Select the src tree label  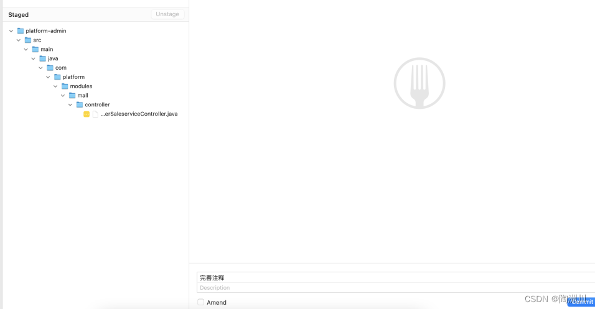(x=37, y=40)
